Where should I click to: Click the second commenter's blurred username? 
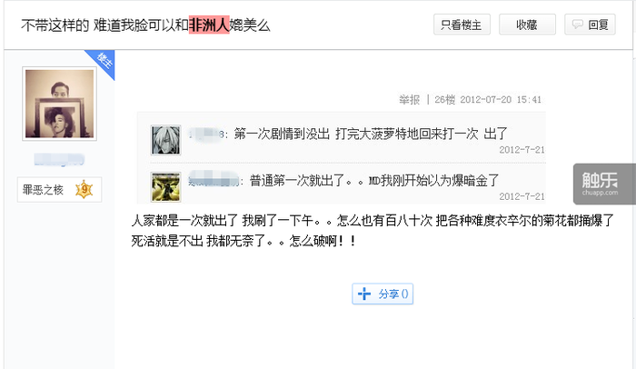click(x=214, y=181)
